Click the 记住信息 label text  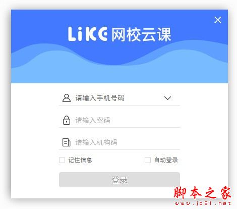(x=80, y=160)
